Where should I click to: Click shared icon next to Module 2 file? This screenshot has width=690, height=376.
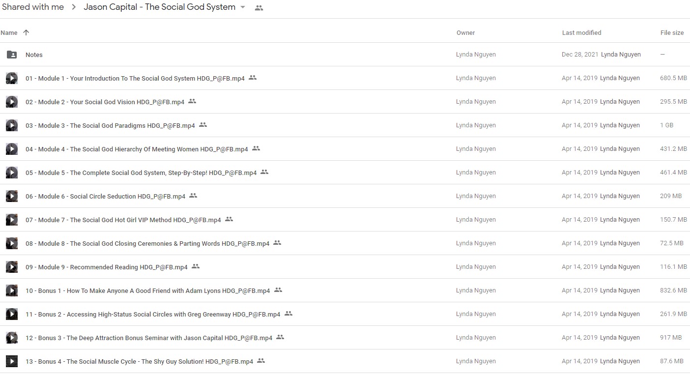click(192, 101)
